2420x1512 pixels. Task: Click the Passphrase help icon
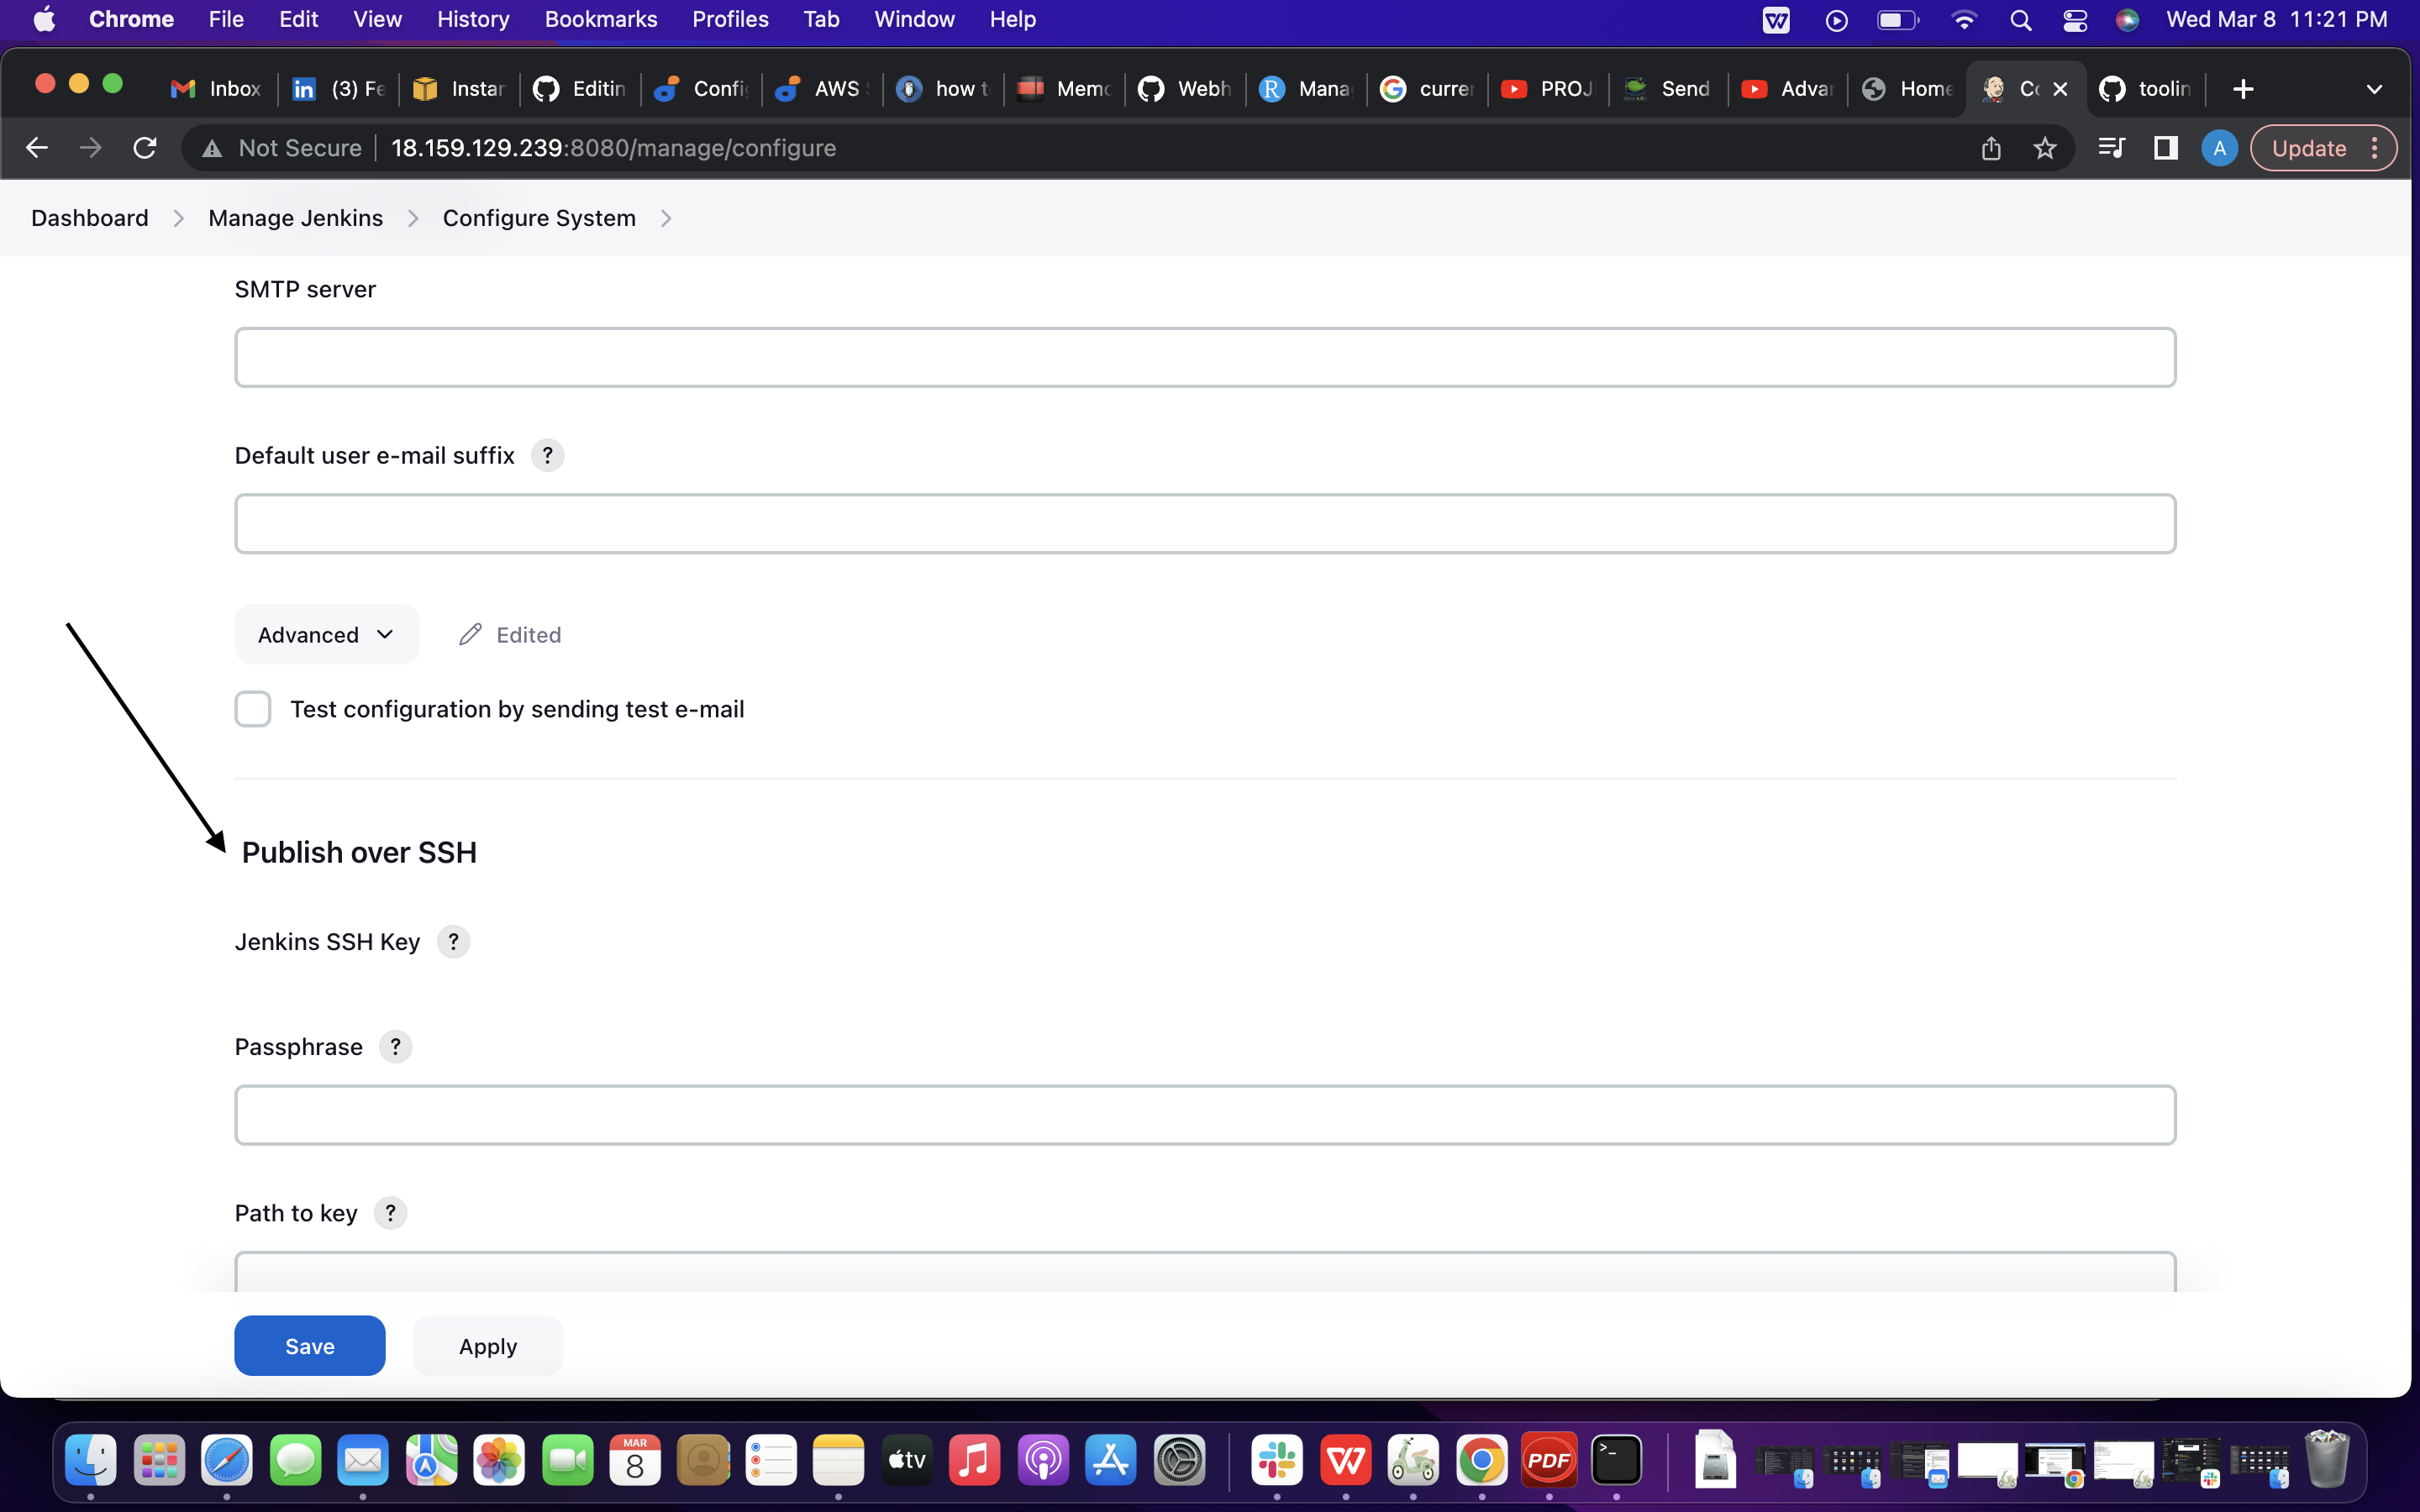pos(396,1046)
